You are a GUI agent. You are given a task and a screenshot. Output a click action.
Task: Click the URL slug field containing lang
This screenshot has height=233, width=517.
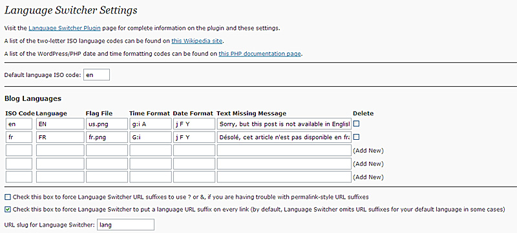click(x=125, y=225)
